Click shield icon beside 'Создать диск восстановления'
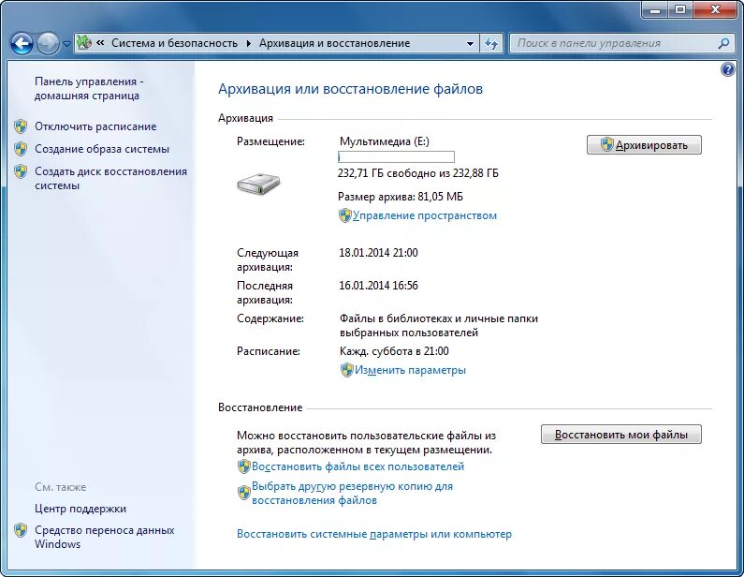 coord(21,171)
